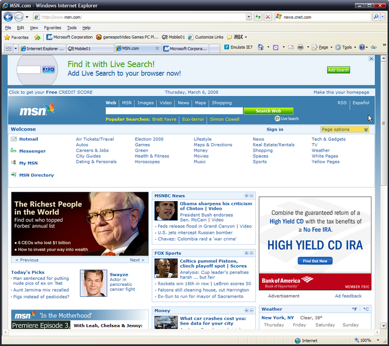389x346 pixels.
Task: Expand the yellow Page options dropdown
Action: tap(345, 129)
